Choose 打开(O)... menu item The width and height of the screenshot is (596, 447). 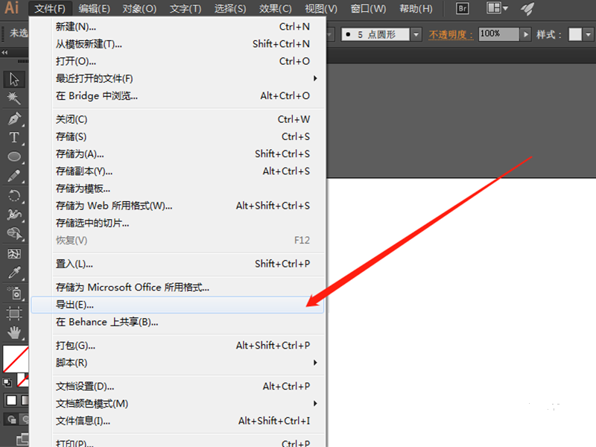177,61
